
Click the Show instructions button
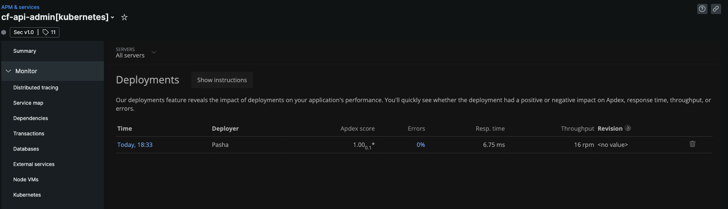222,80
